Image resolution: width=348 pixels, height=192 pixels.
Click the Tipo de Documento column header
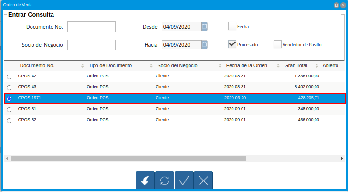pyautogui.click(x=110, y=66)
